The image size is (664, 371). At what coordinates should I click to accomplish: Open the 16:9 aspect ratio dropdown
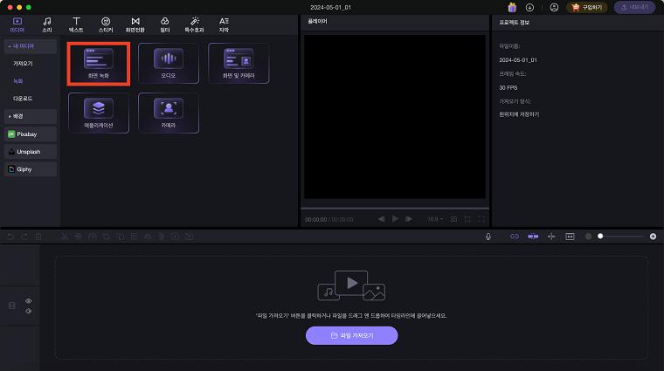click(x=435, y=219)
